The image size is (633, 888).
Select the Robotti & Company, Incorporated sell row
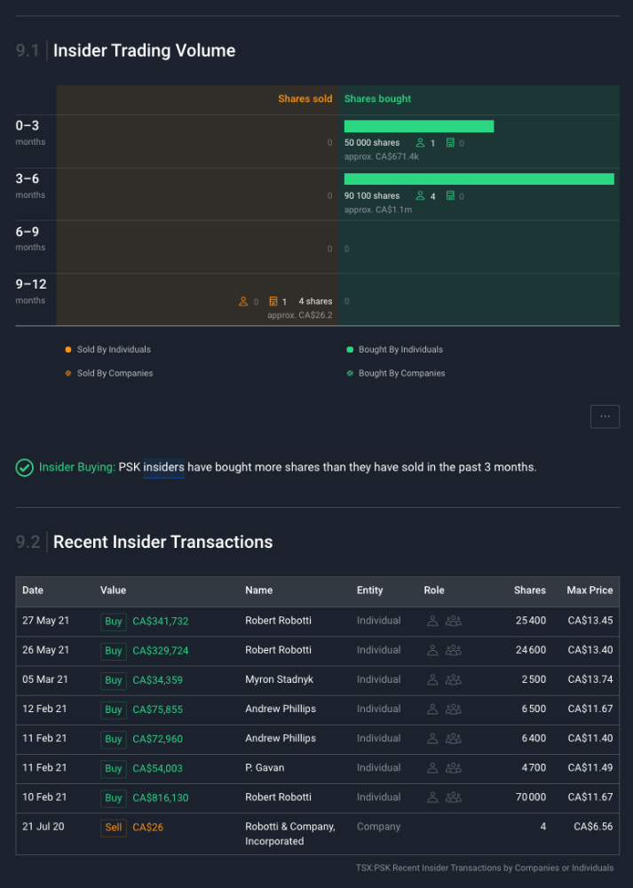point(317,834)
